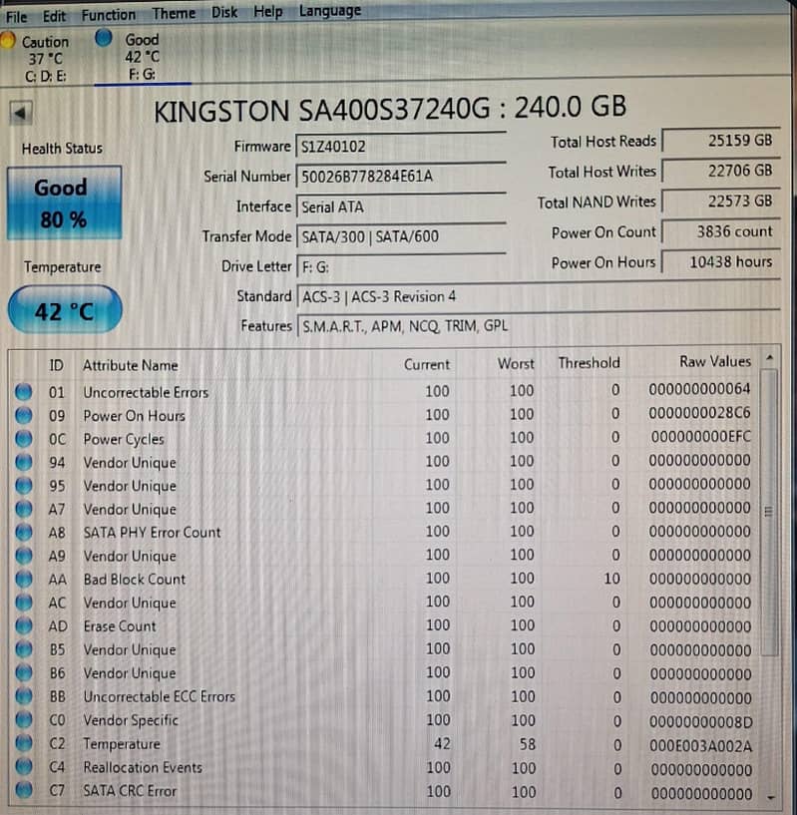Image resolution: width=797 pixels, height=815 pixels.
Task: Click Power On Count value 3836 count
Action: pos(720,231)
